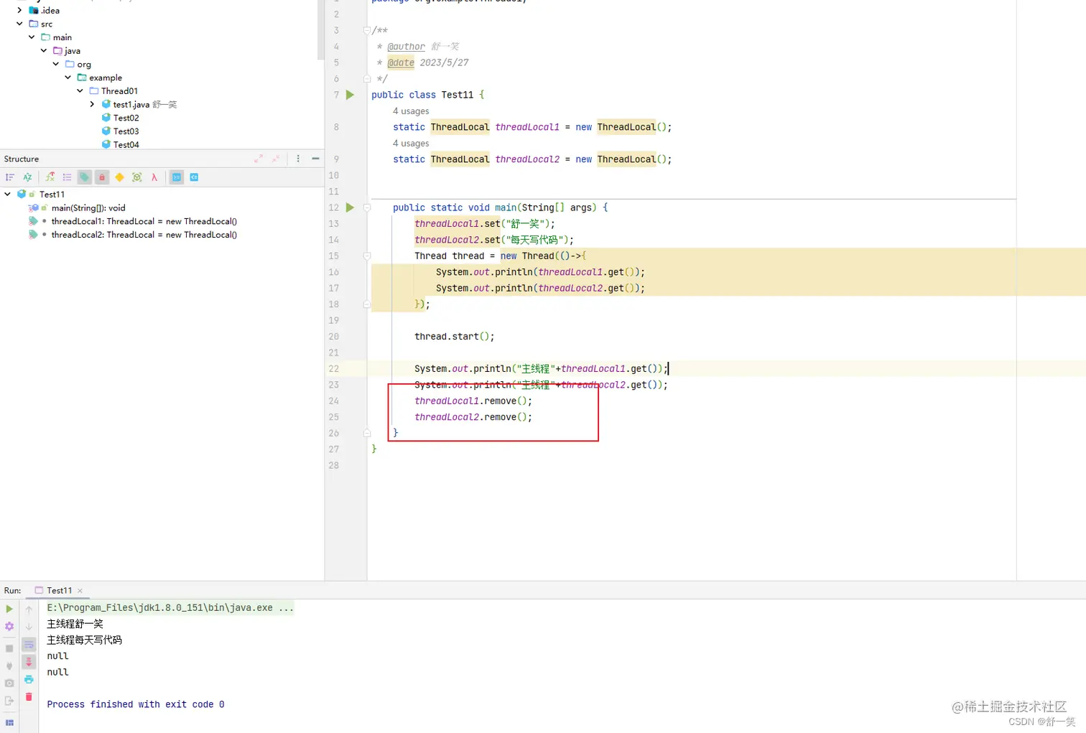Viewport: 1086px width, 733px height.
Task: Click '4 usages' hint above threadLocal1
Action: pos(411,111)
